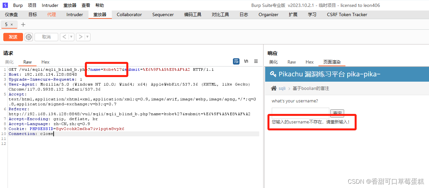Open the 对比工具 tab
429x188 pixels.
220,14
